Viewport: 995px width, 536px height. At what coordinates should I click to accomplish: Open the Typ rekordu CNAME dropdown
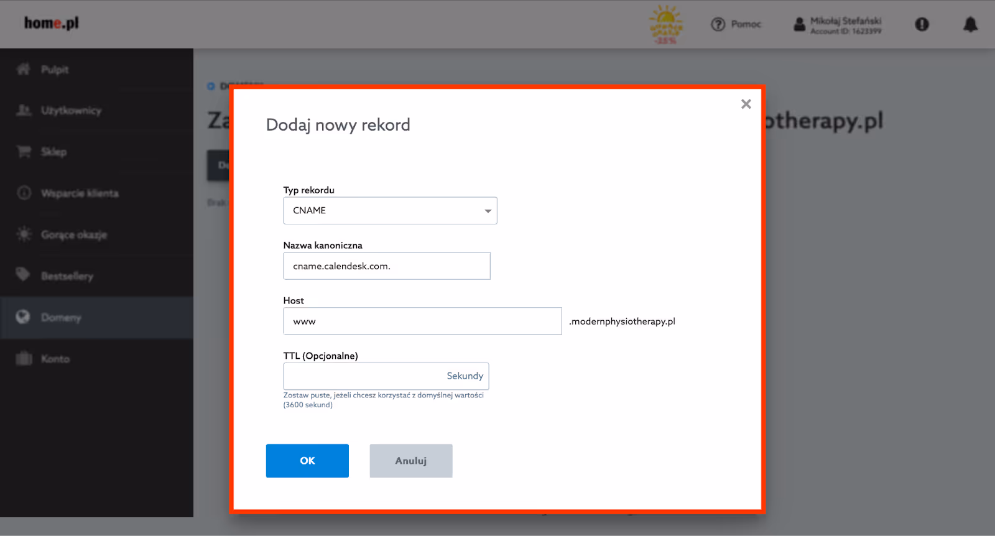coord(390,211)
